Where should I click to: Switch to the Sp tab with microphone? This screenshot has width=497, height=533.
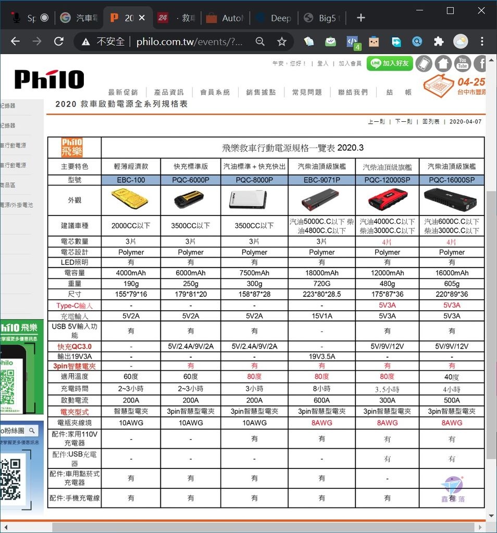point(30,18)
